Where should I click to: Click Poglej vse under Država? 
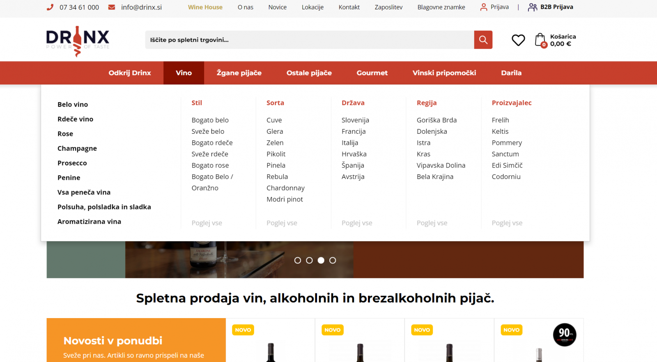click(357, 223)
